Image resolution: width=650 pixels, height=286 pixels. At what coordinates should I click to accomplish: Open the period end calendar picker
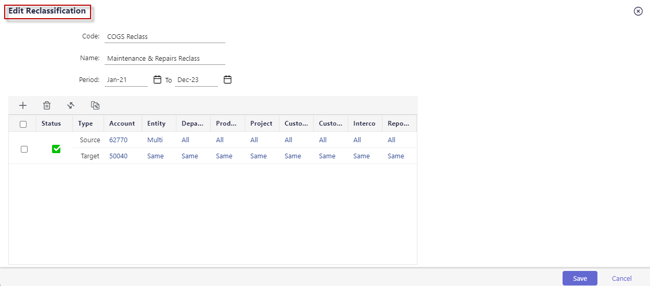[x=227, y=80]
